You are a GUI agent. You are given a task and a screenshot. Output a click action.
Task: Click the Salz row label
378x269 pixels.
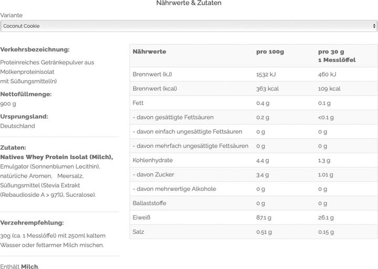139,232
